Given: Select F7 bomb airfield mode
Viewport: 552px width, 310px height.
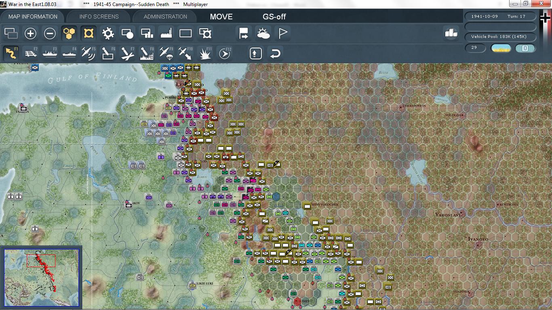Looking at the screenshot, I should click(127, 53).
